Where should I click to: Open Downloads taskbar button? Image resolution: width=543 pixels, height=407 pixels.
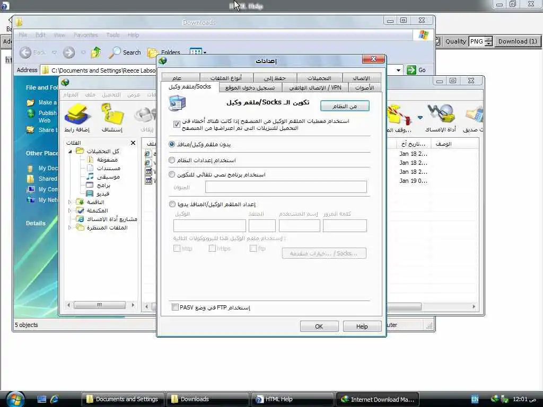pyautogui.click(x=207, y=399)
